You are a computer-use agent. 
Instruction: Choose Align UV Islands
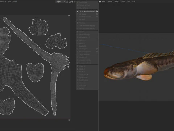[x=84, y=55]
